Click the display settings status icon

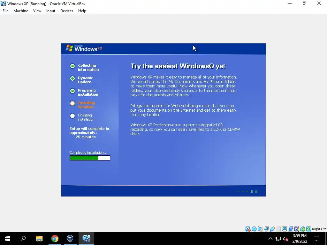pyautogui.click(x=284, y=229)
